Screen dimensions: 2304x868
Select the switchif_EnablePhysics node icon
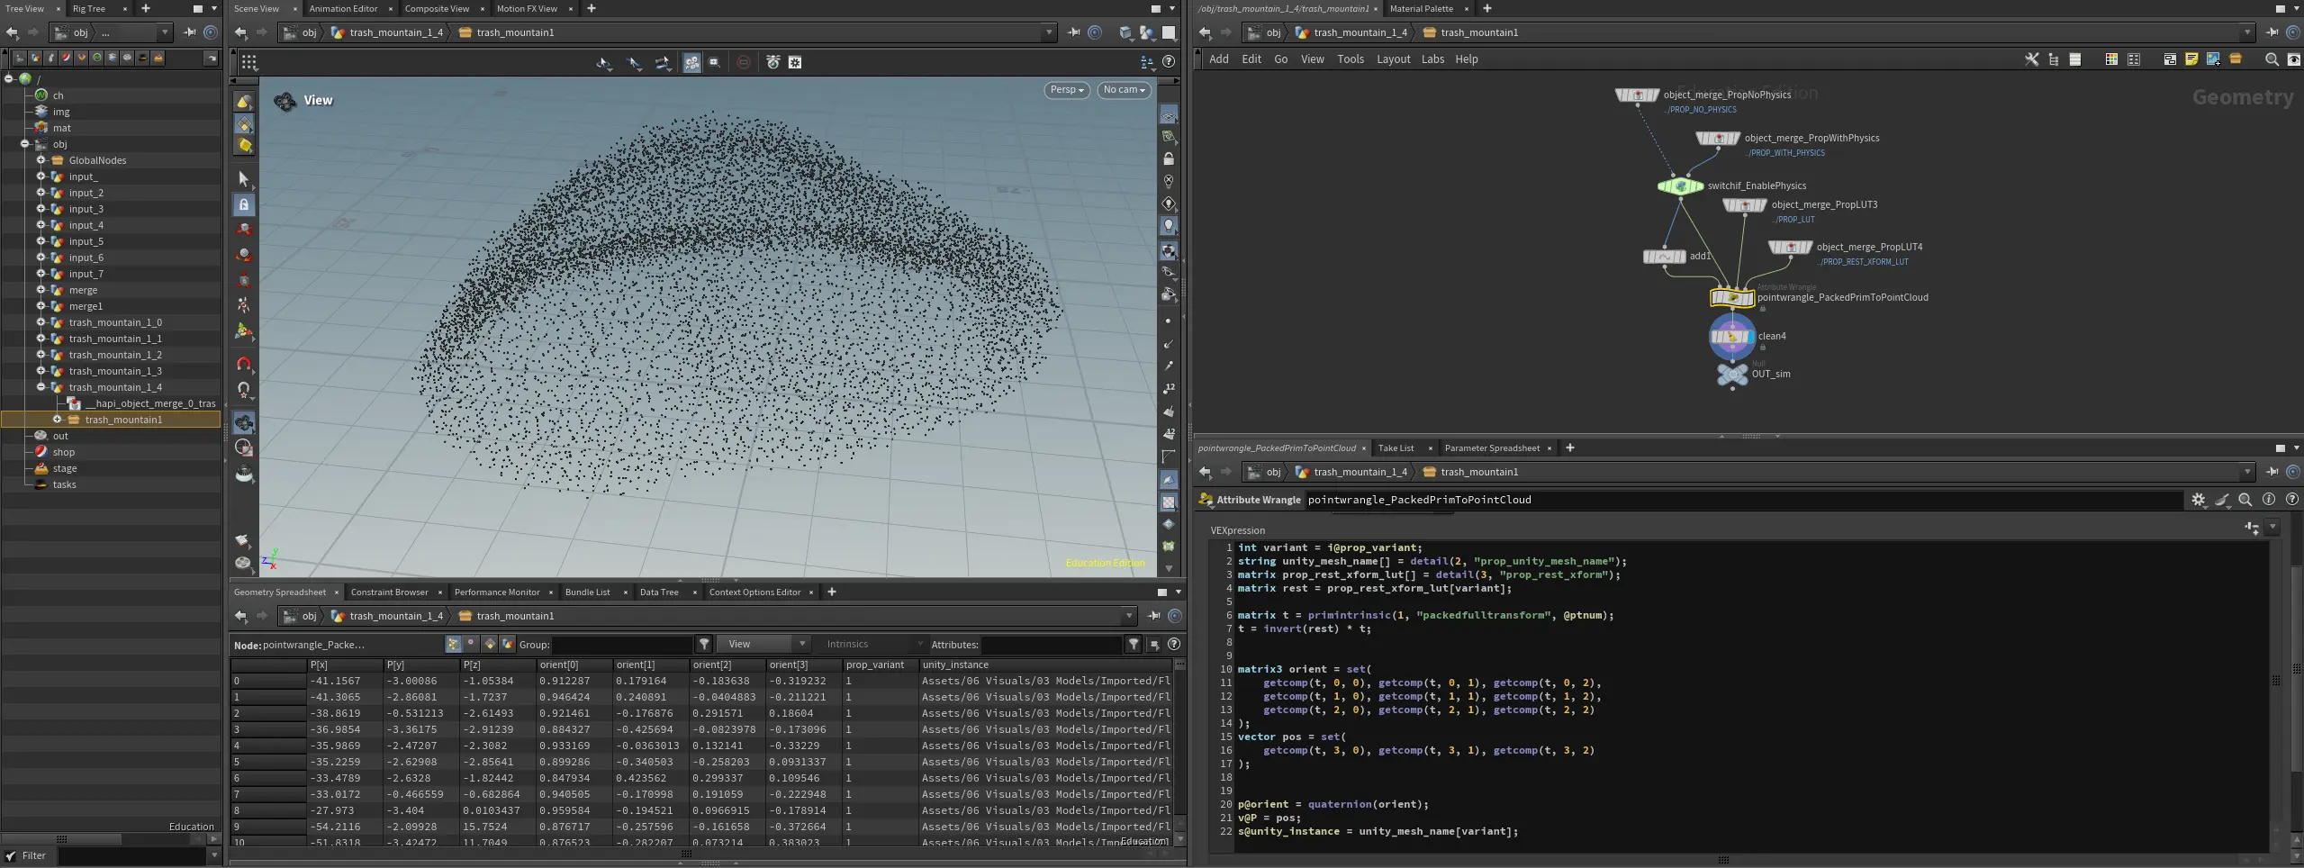[1680, 186]
